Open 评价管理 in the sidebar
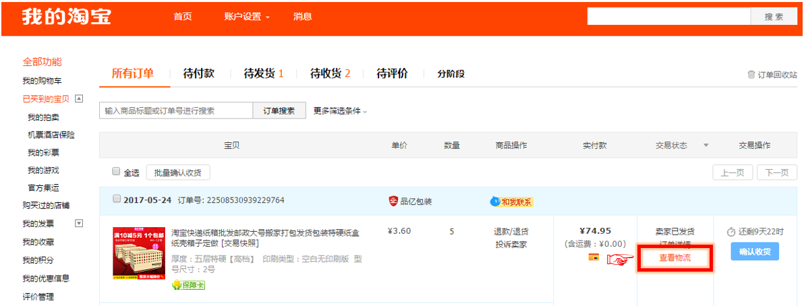 (x=38, y=297)
